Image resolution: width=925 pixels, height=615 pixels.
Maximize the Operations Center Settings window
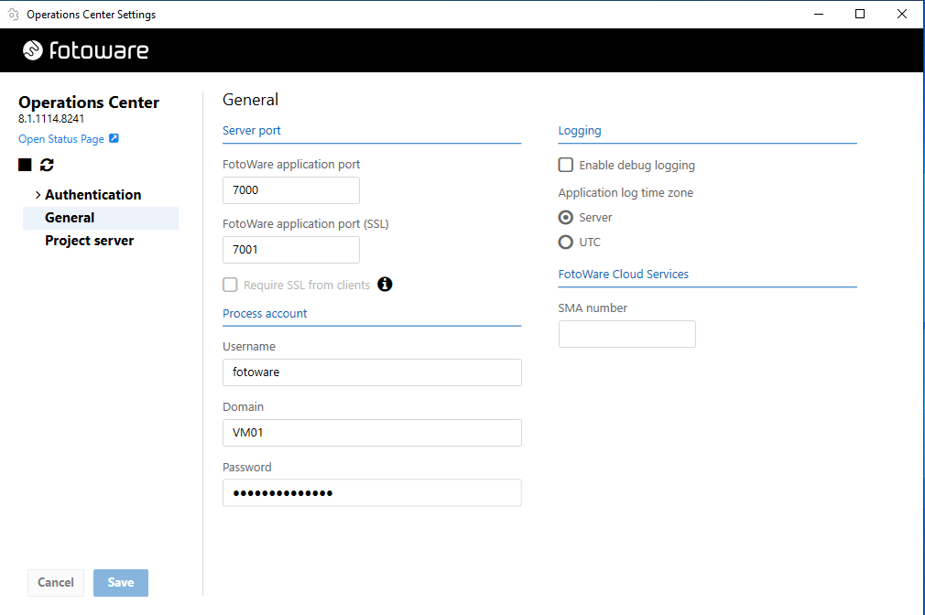pyautogui.click(x=860, y=14)
